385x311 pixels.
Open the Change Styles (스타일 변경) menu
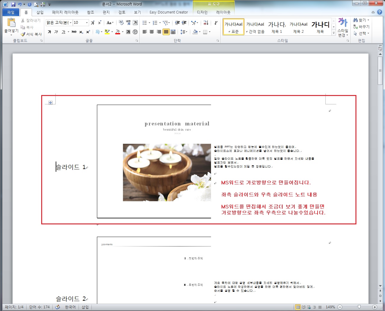343,27
